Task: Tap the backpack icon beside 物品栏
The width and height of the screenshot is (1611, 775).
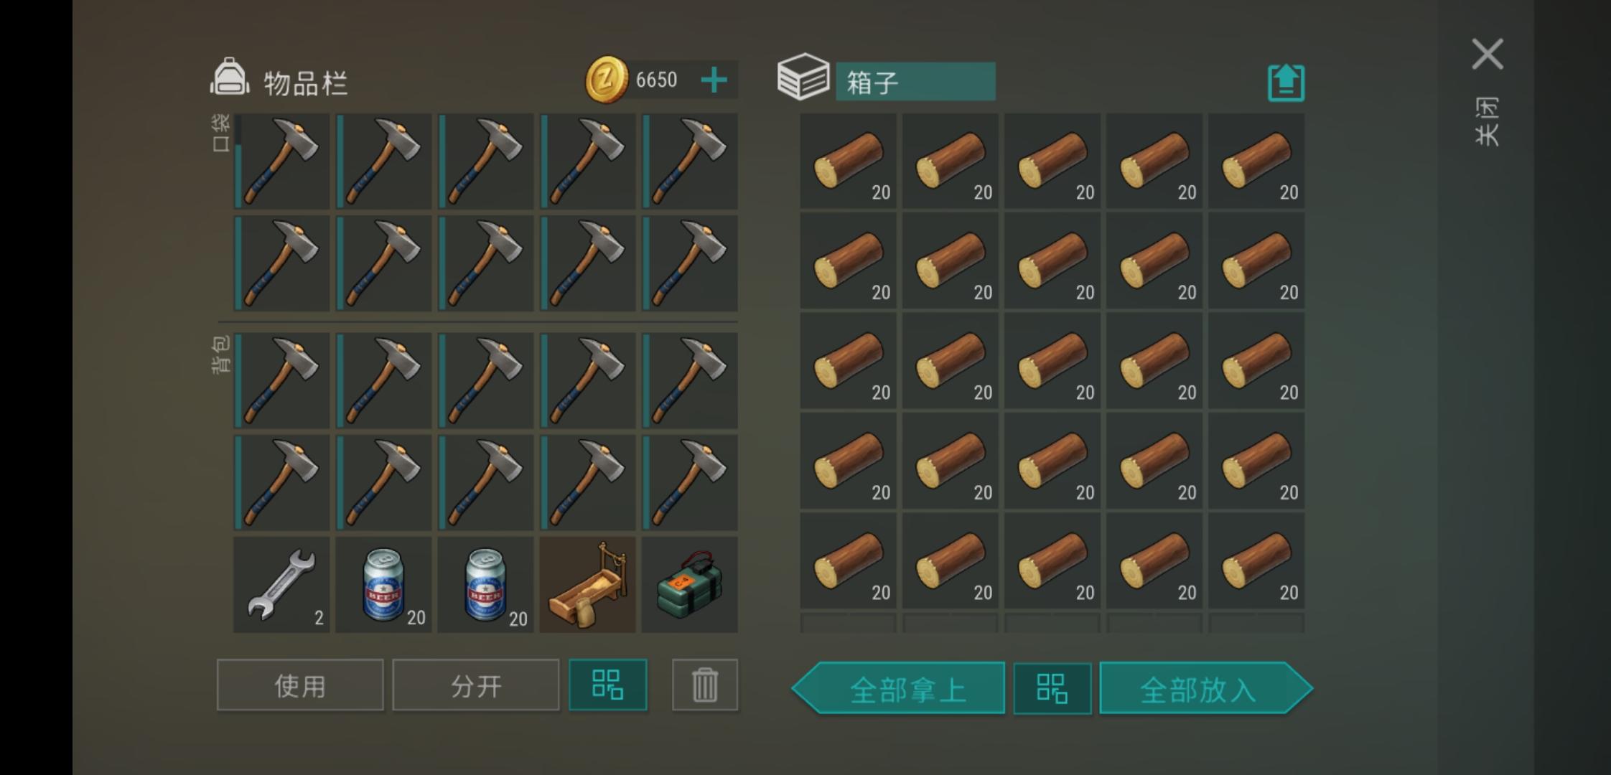Action: pyautogui.click(x=229, y=77)
